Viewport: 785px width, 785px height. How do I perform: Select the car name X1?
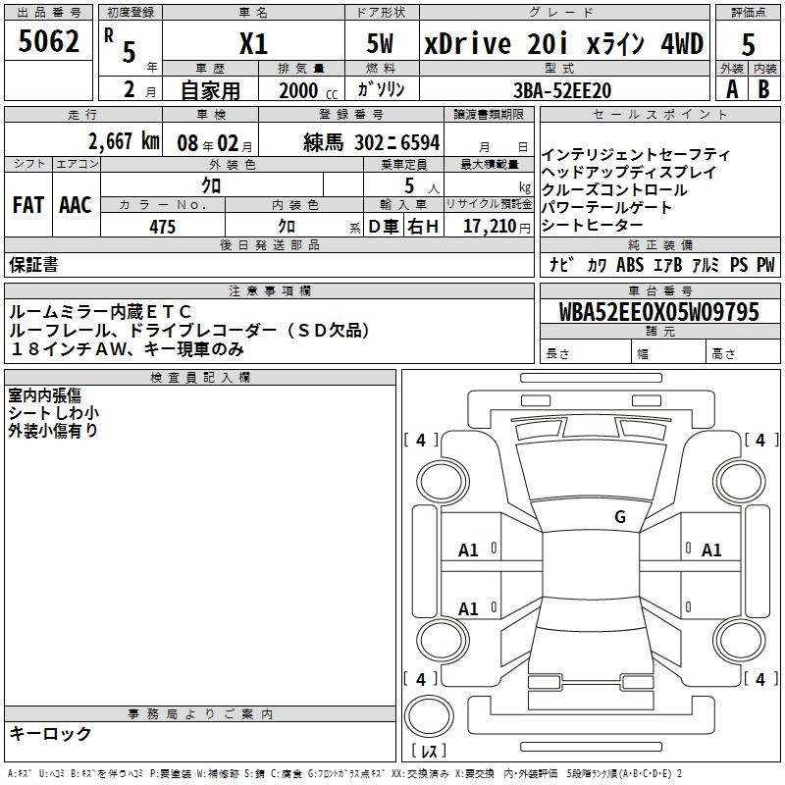[253, 43]
